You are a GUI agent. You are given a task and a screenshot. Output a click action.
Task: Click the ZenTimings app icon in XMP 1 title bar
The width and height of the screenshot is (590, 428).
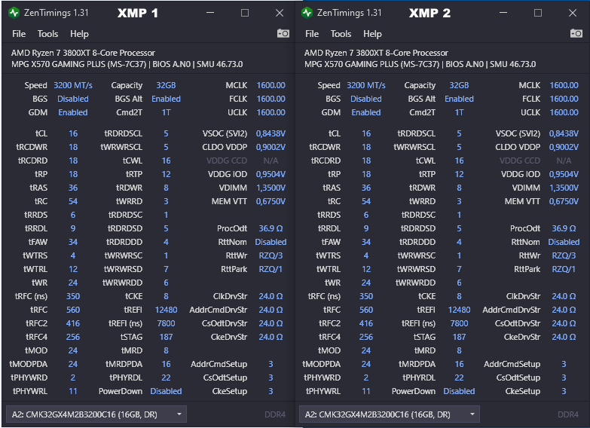[14, 13]
